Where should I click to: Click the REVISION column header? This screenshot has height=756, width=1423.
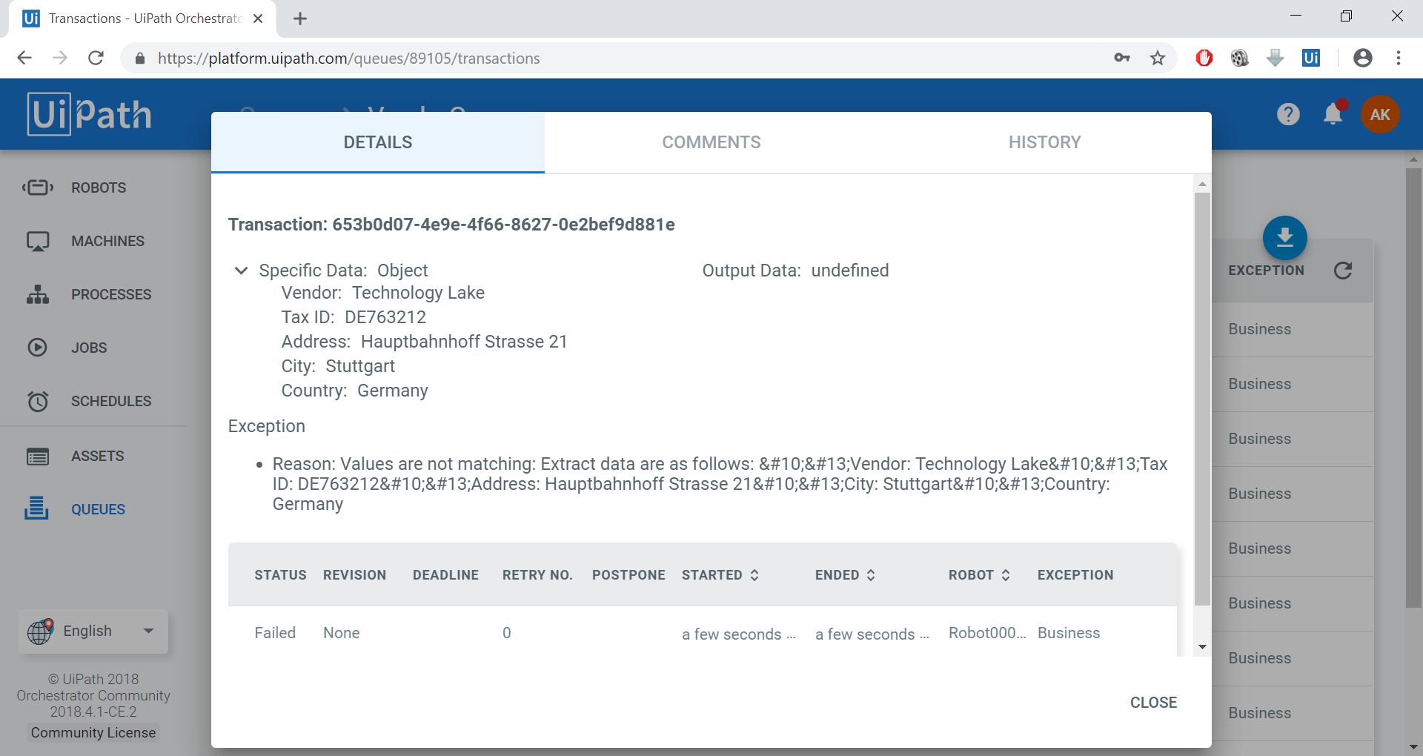click(x=354, y=574)
